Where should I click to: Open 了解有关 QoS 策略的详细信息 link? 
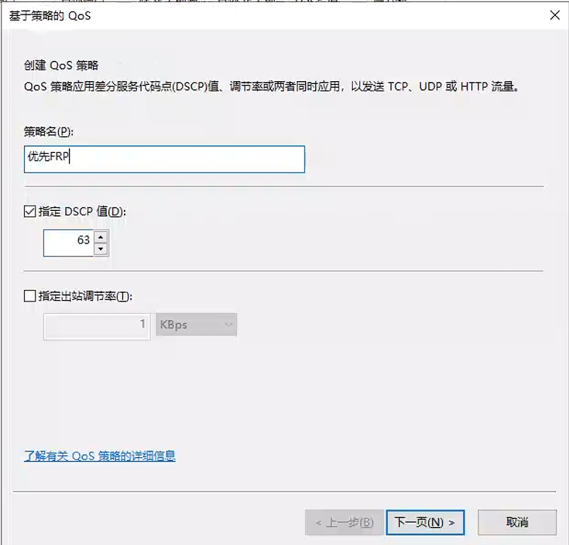pos(100,456)
